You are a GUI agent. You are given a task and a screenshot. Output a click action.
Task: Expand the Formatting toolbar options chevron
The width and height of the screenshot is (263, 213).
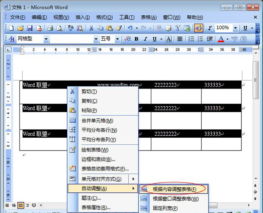(x=258, y=39)
